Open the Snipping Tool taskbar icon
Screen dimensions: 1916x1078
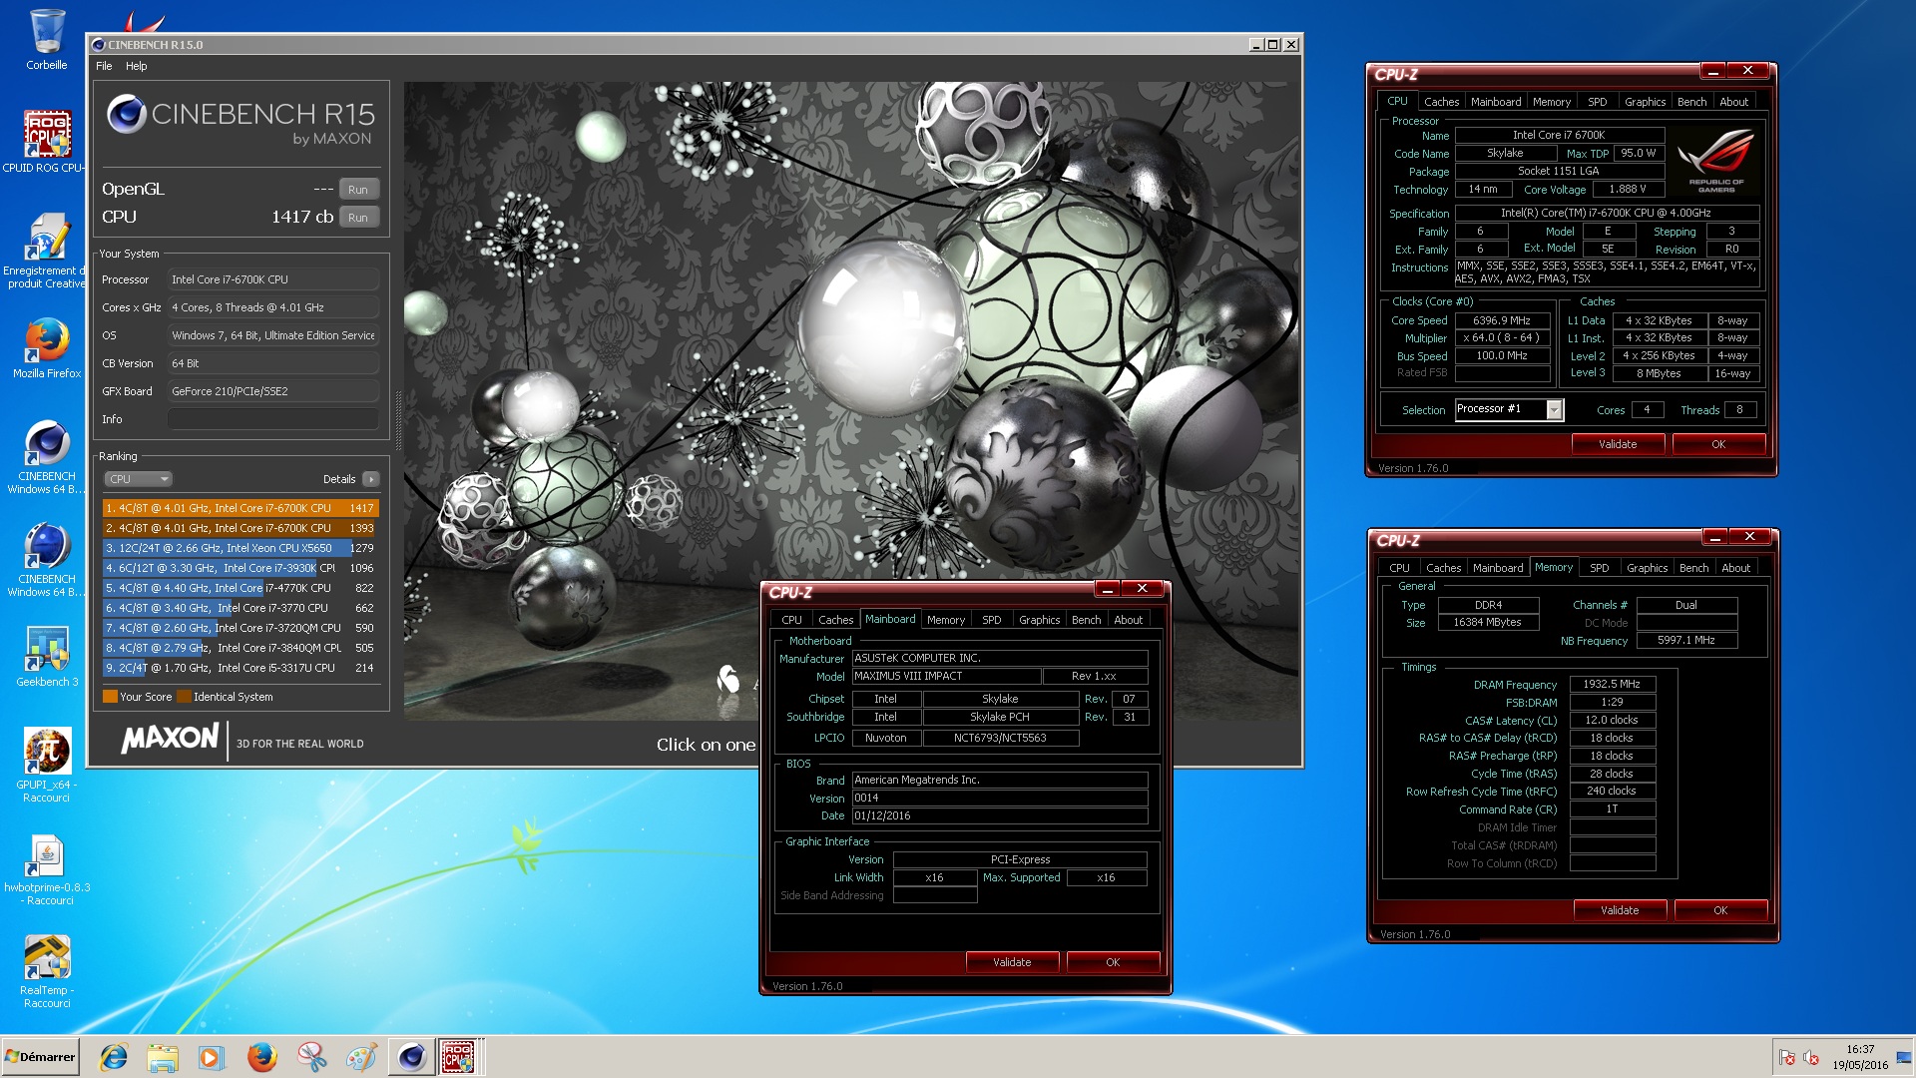click(311, 1057)
